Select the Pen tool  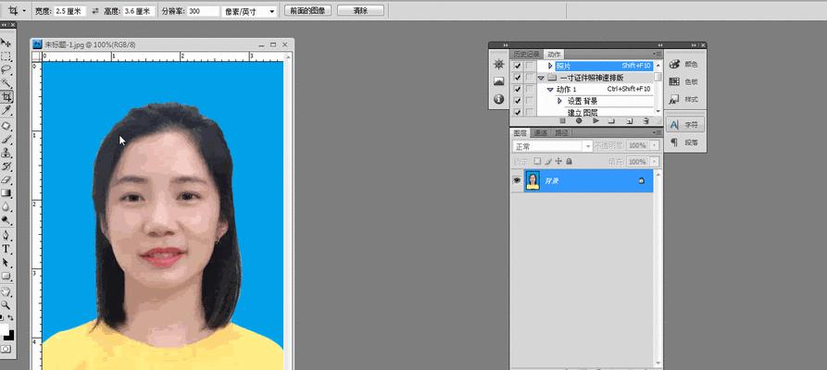(x=6, y=235)
